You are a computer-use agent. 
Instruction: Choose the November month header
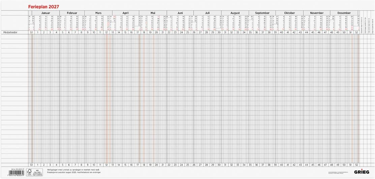point(317,13)
